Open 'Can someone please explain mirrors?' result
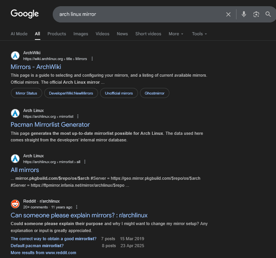This screenshot has width=276, height=258. click(x=79, y=215)
